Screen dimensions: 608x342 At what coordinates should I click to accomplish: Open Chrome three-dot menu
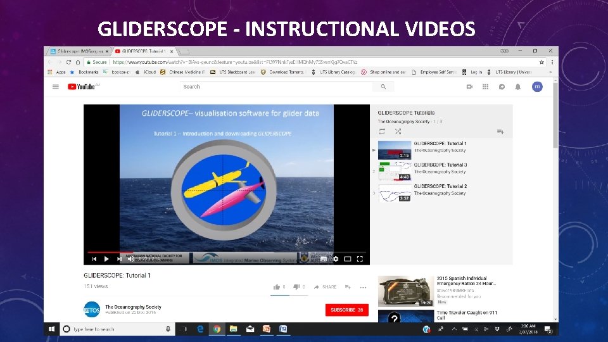coord(552,62)
